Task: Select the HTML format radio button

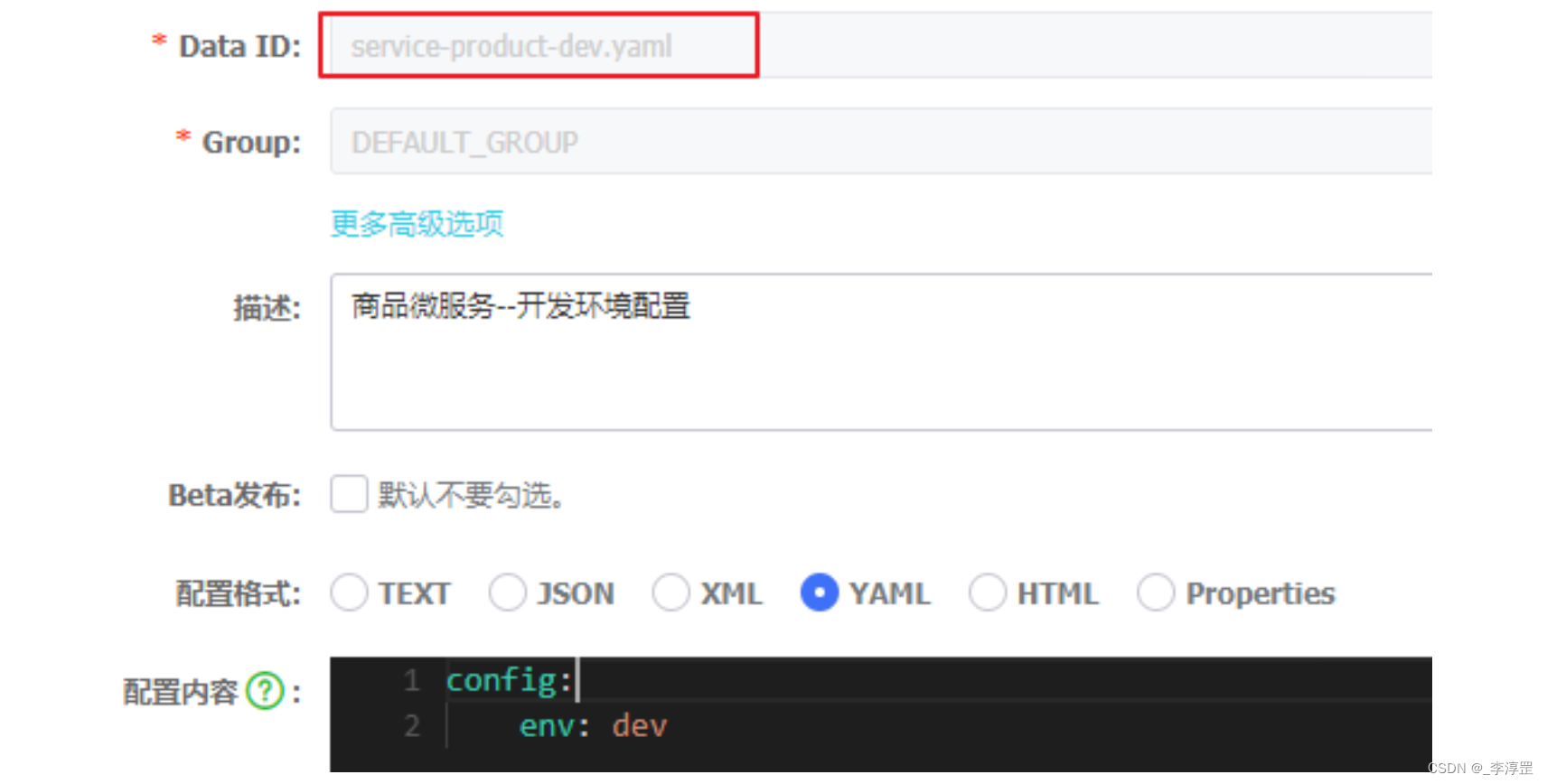Action: 987,593
